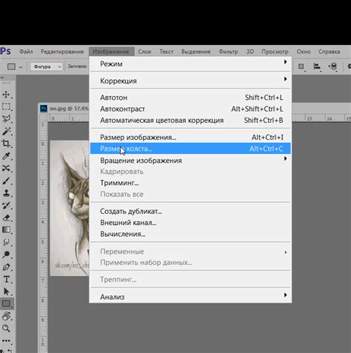
Task: Choose Размер холста menu entry
Action: 190,149
